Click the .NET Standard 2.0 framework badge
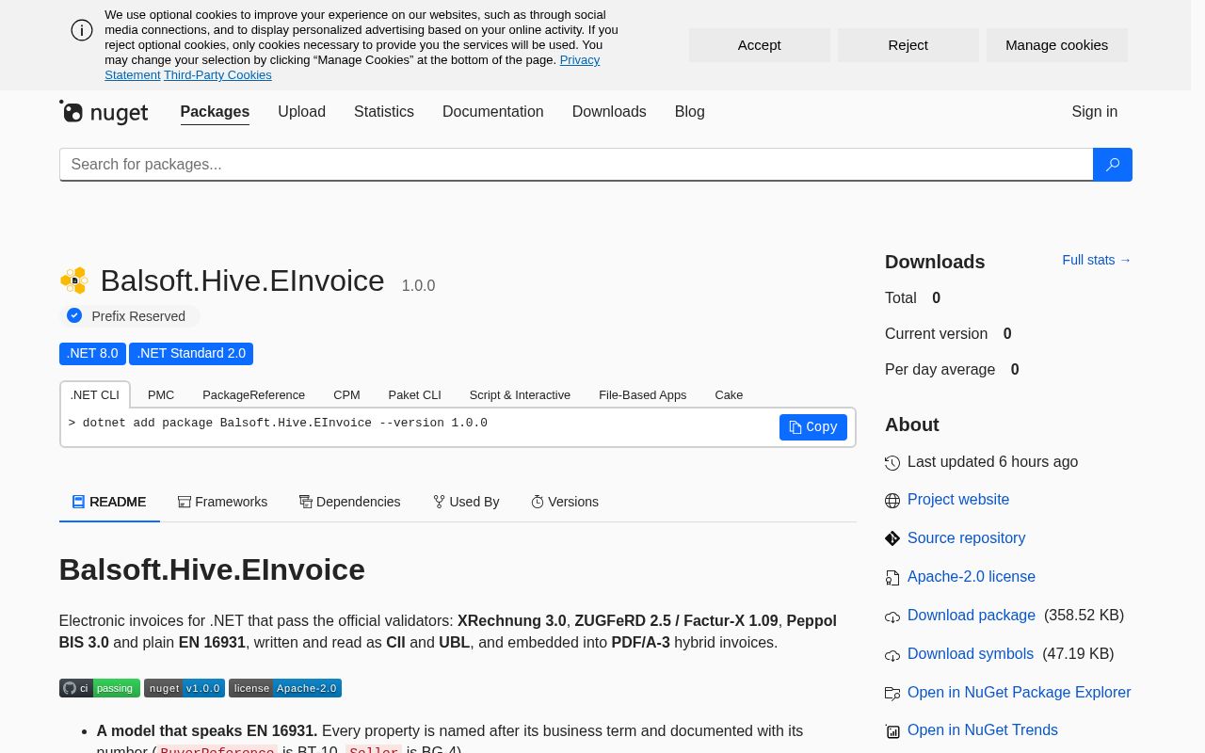Image resolution: width=1205 pixels, height=753 pixels. (x=191, y=354)
